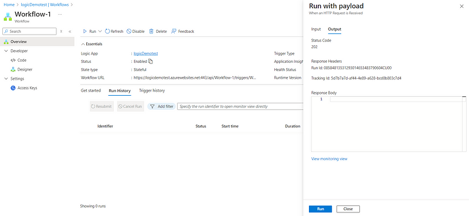Open the Designer sidebar item
Viewport: 469px width, 216px height.
click(x=25, y=69)
